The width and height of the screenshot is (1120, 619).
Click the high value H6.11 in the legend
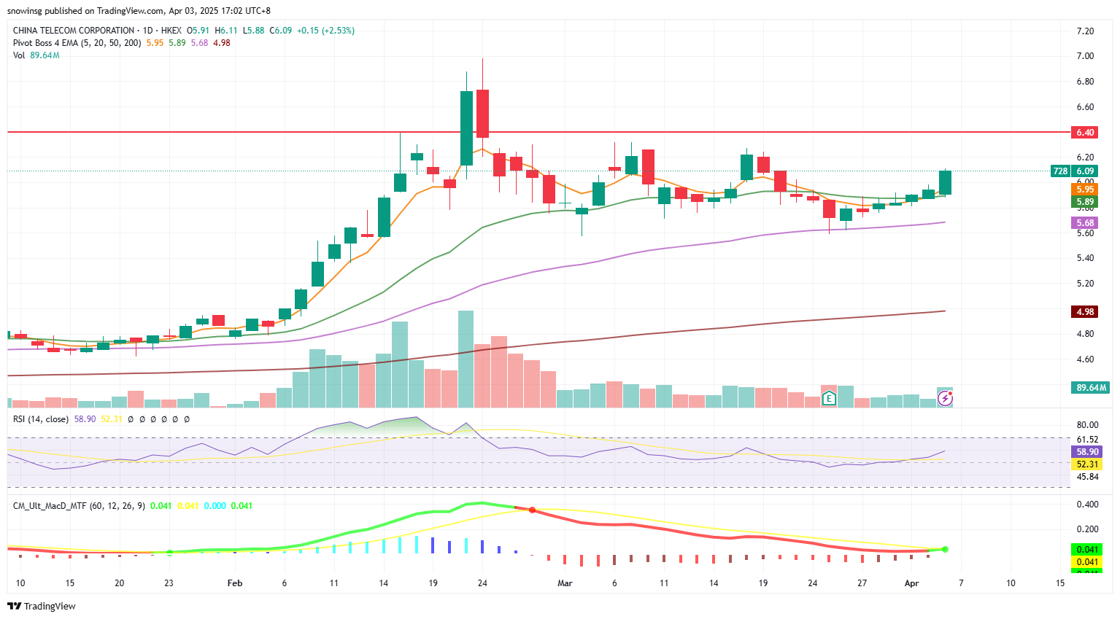[226, 31]
